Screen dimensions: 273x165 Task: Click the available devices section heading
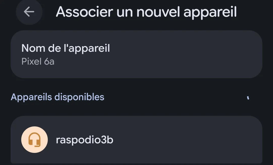57,97
